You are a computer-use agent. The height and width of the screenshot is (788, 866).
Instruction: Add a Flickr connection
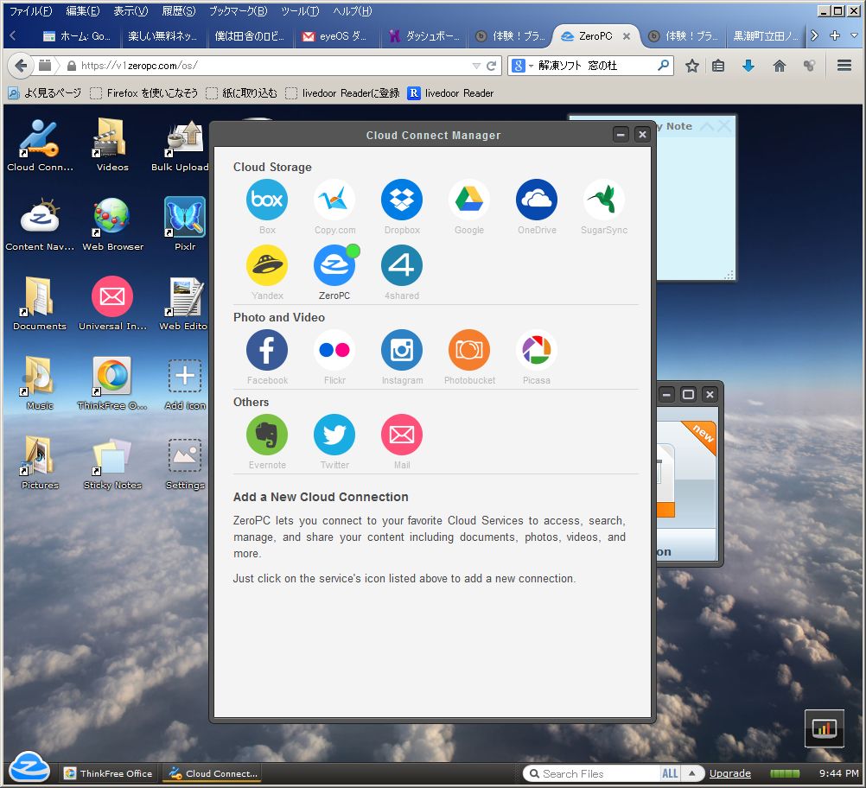(334, 350)
